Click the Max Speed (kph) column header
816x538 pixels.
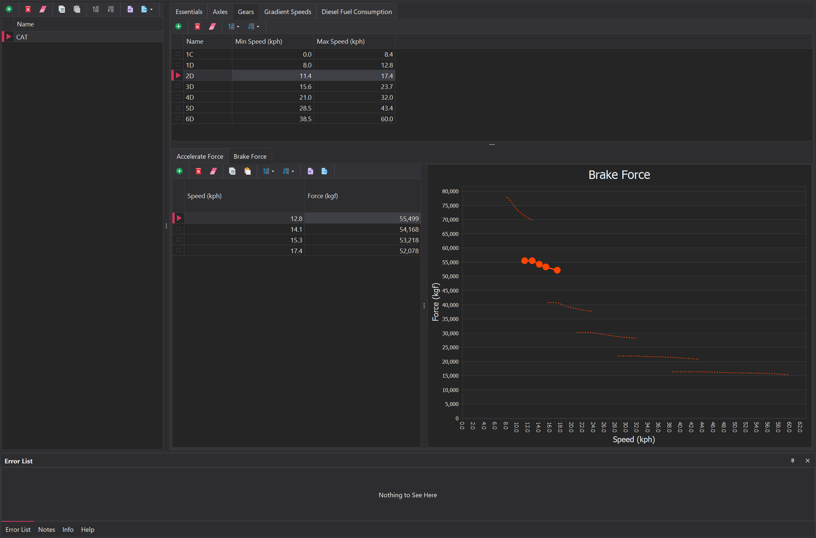click(341, 41)
